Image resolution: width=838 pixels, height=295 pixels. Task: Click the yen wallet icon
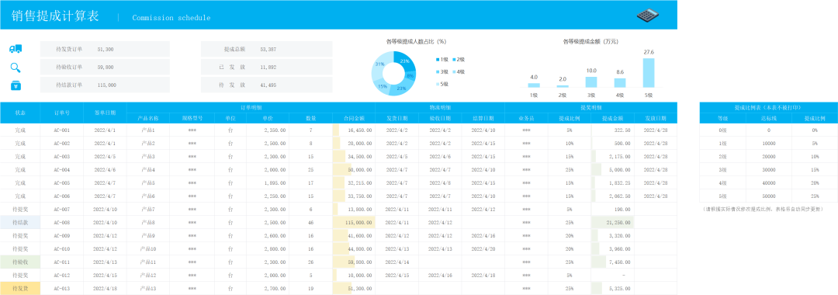16,85
